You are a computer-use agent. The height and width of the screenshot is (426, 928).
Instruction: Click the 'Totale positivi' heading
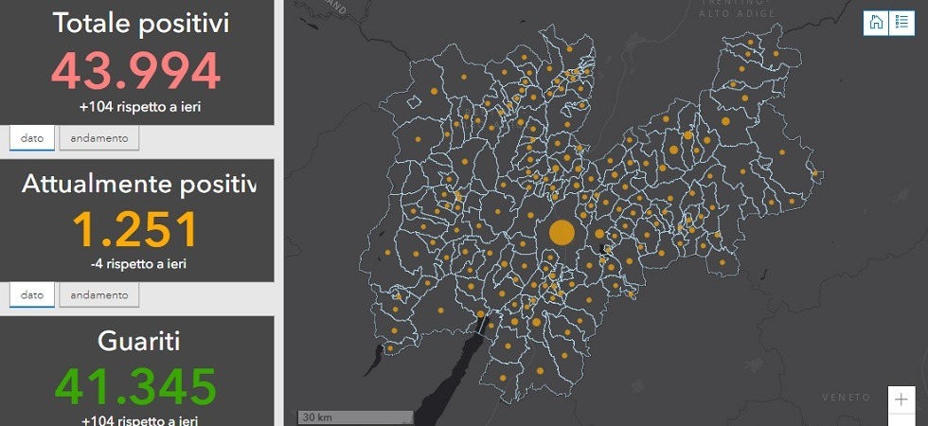click(140, 23)
